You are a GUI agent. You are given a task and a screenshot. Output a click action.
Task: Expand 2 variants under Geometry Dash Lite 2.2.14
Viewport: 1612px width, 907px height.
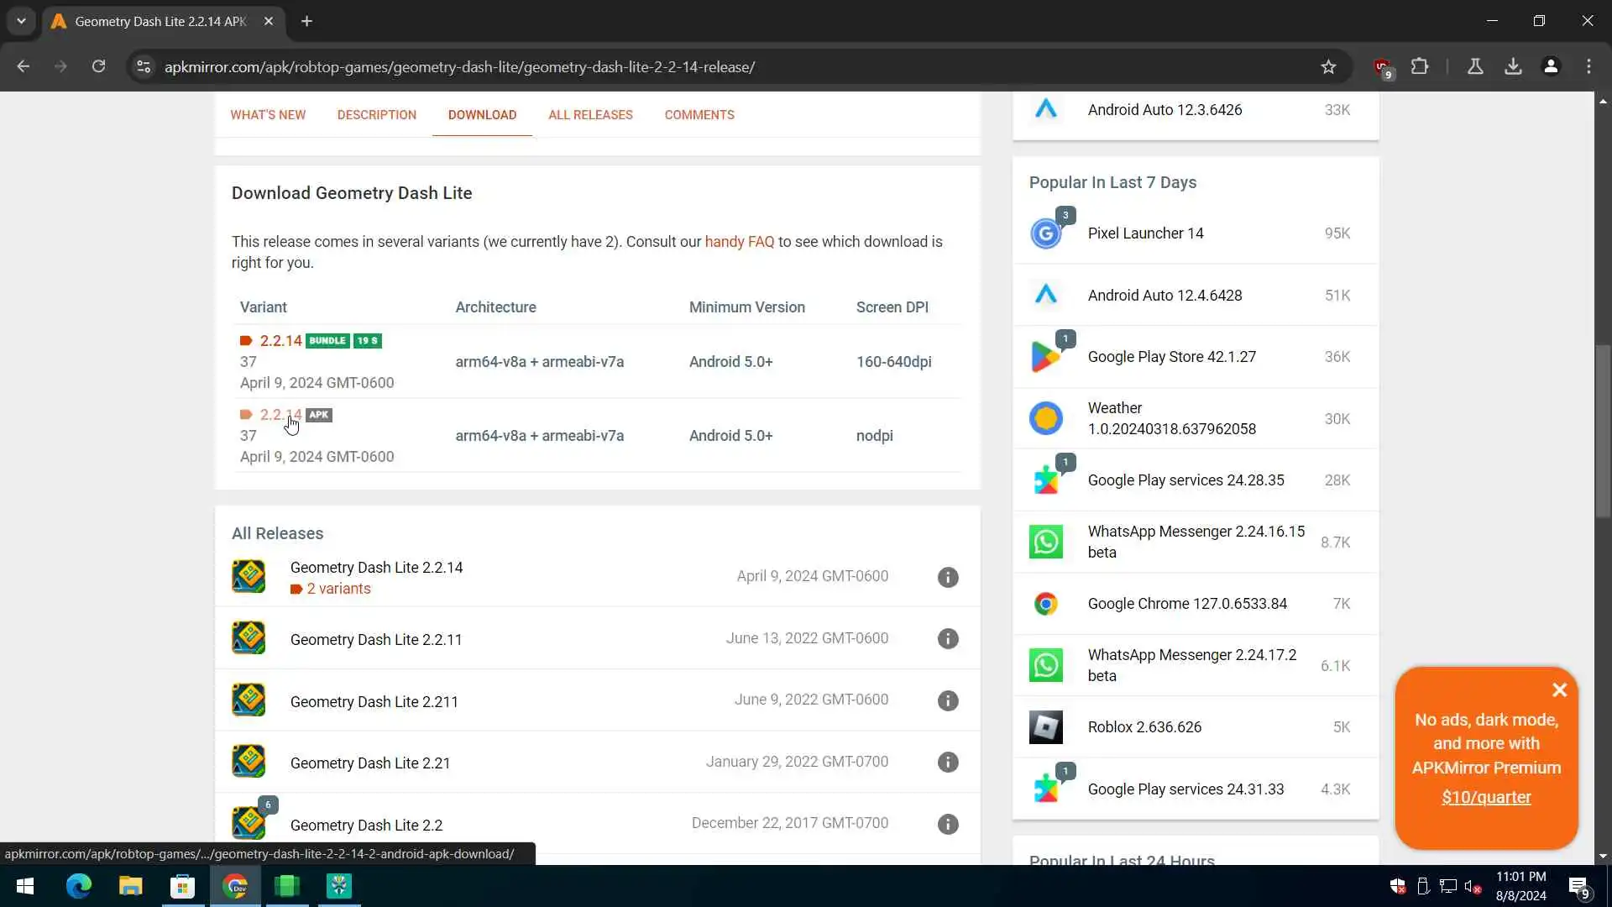(x=338, y=589)
